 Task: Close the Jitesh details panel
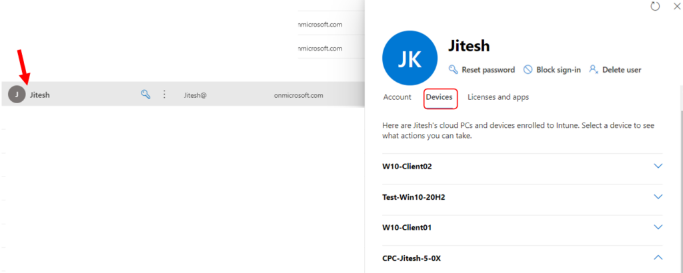tap(676, 6)
